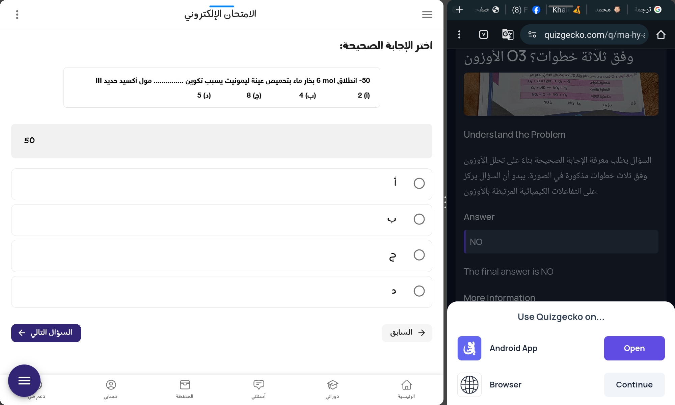Open the المحفظة tab in bottom nav
Screen dimensions: 675x405
click(184, 388)
